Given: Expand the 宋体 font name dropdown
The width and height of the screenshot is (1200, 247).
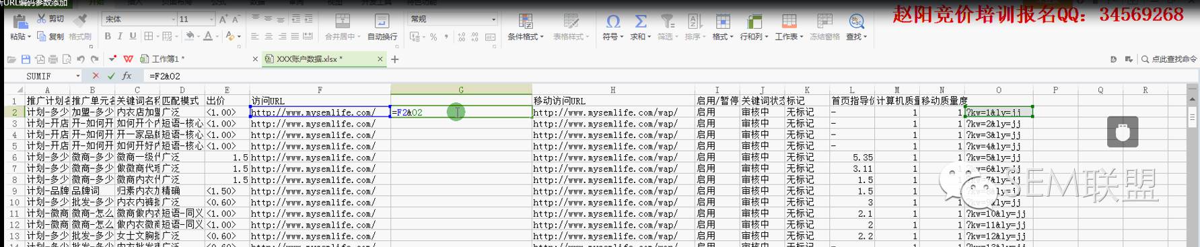Looking at the screenshot, I should pyautogui.click(x=172, y=20).
